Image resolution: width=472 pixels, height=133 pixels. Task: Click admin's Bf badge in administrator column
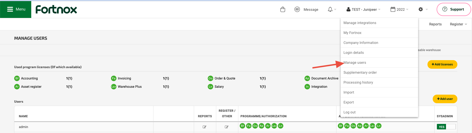341,126
